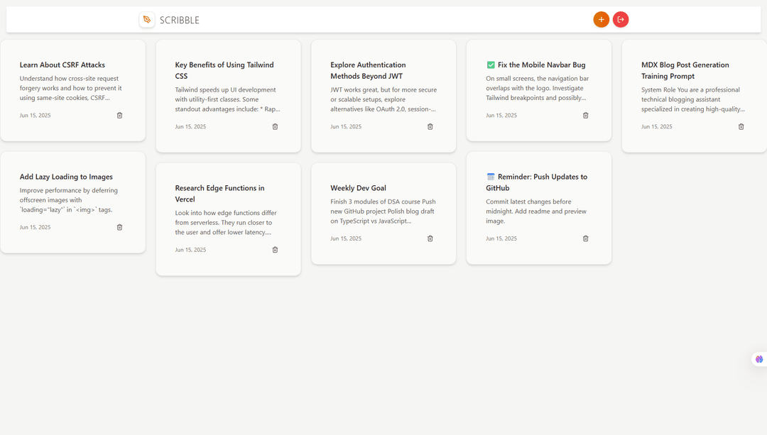
Task: Click the Scribble pen logo icon
Action: [147, 20]
